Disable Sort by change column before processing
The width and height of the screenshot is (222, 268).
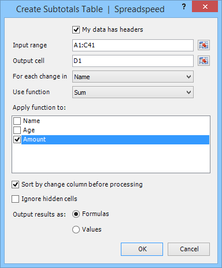tap(15, 184)
